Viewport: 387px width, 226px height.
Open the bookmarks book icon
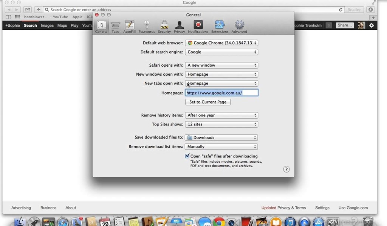[8, 17]
